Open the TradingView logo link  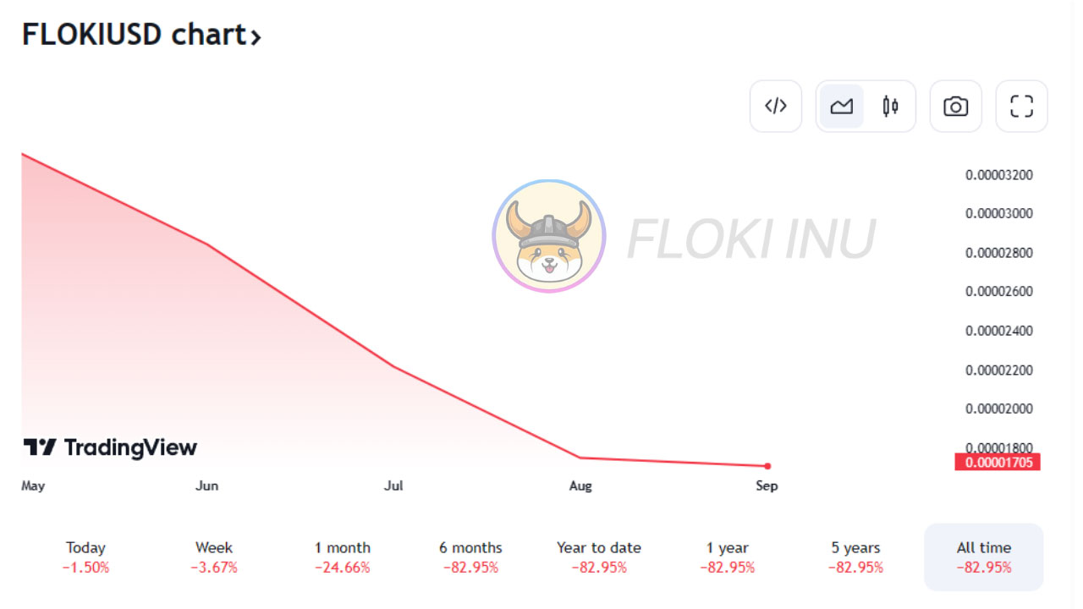tap(110, 447)
